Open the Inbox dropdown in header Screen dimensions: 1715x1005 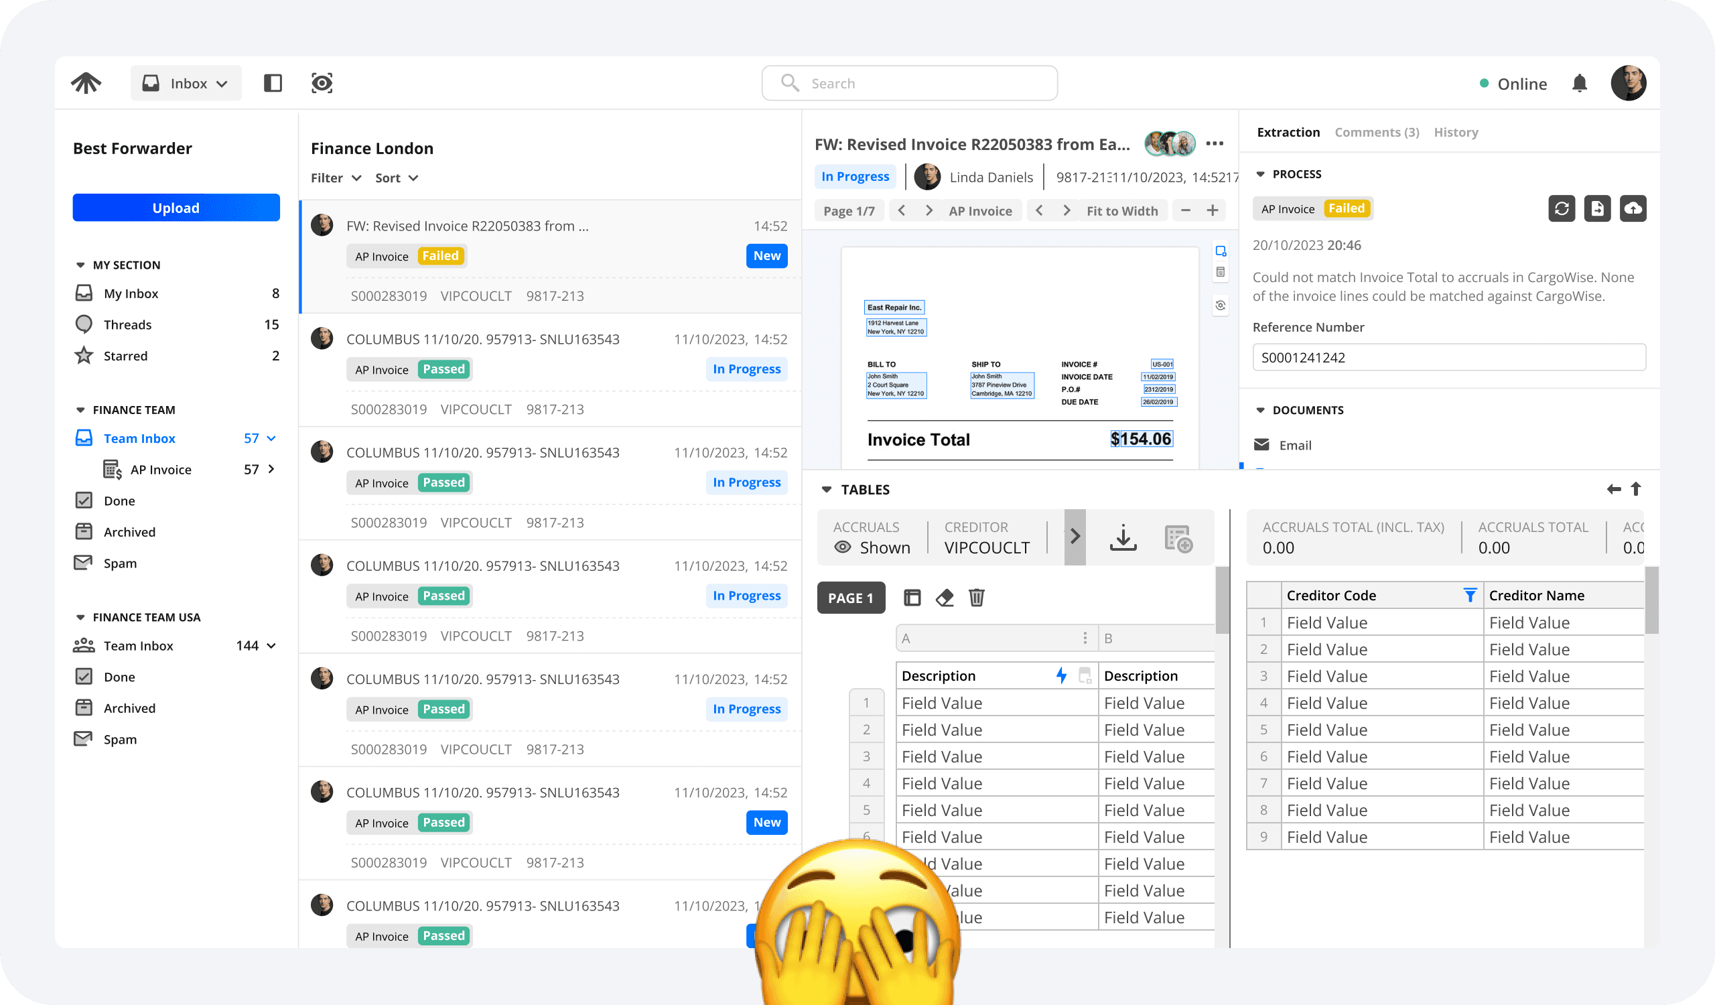[186, 83]
